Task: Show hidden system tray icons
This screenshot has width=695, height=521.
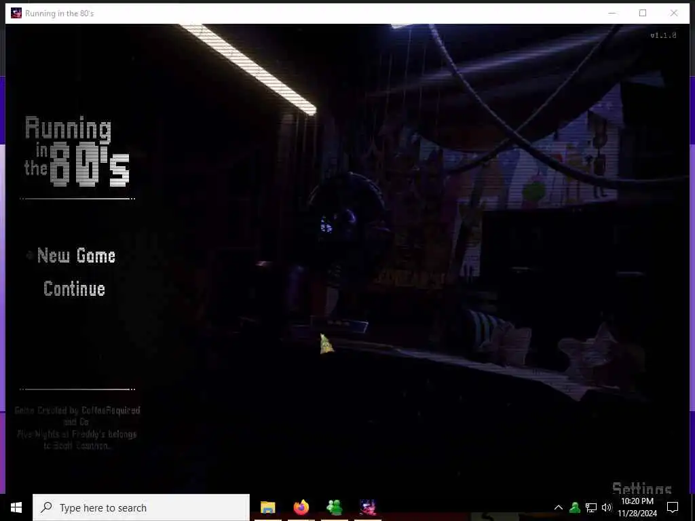Action: tap(559, 507)
